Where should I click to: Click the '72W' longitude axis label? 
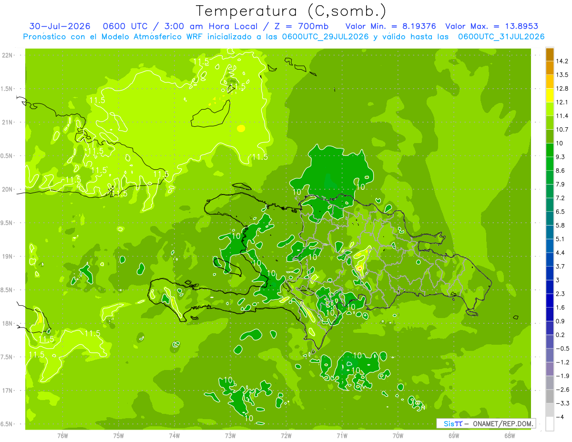(286, 436)
